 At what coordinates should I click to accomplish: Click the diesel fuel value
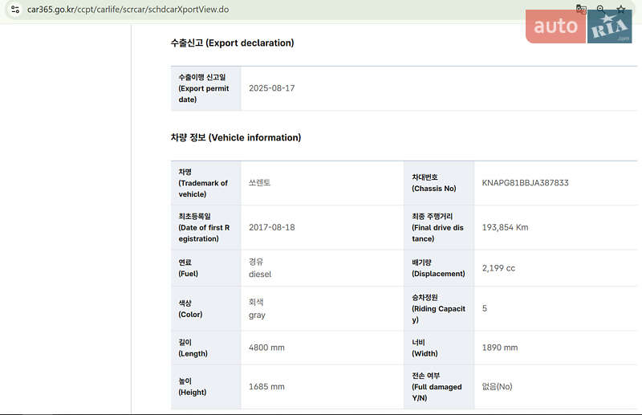click(x=260, y=274)
